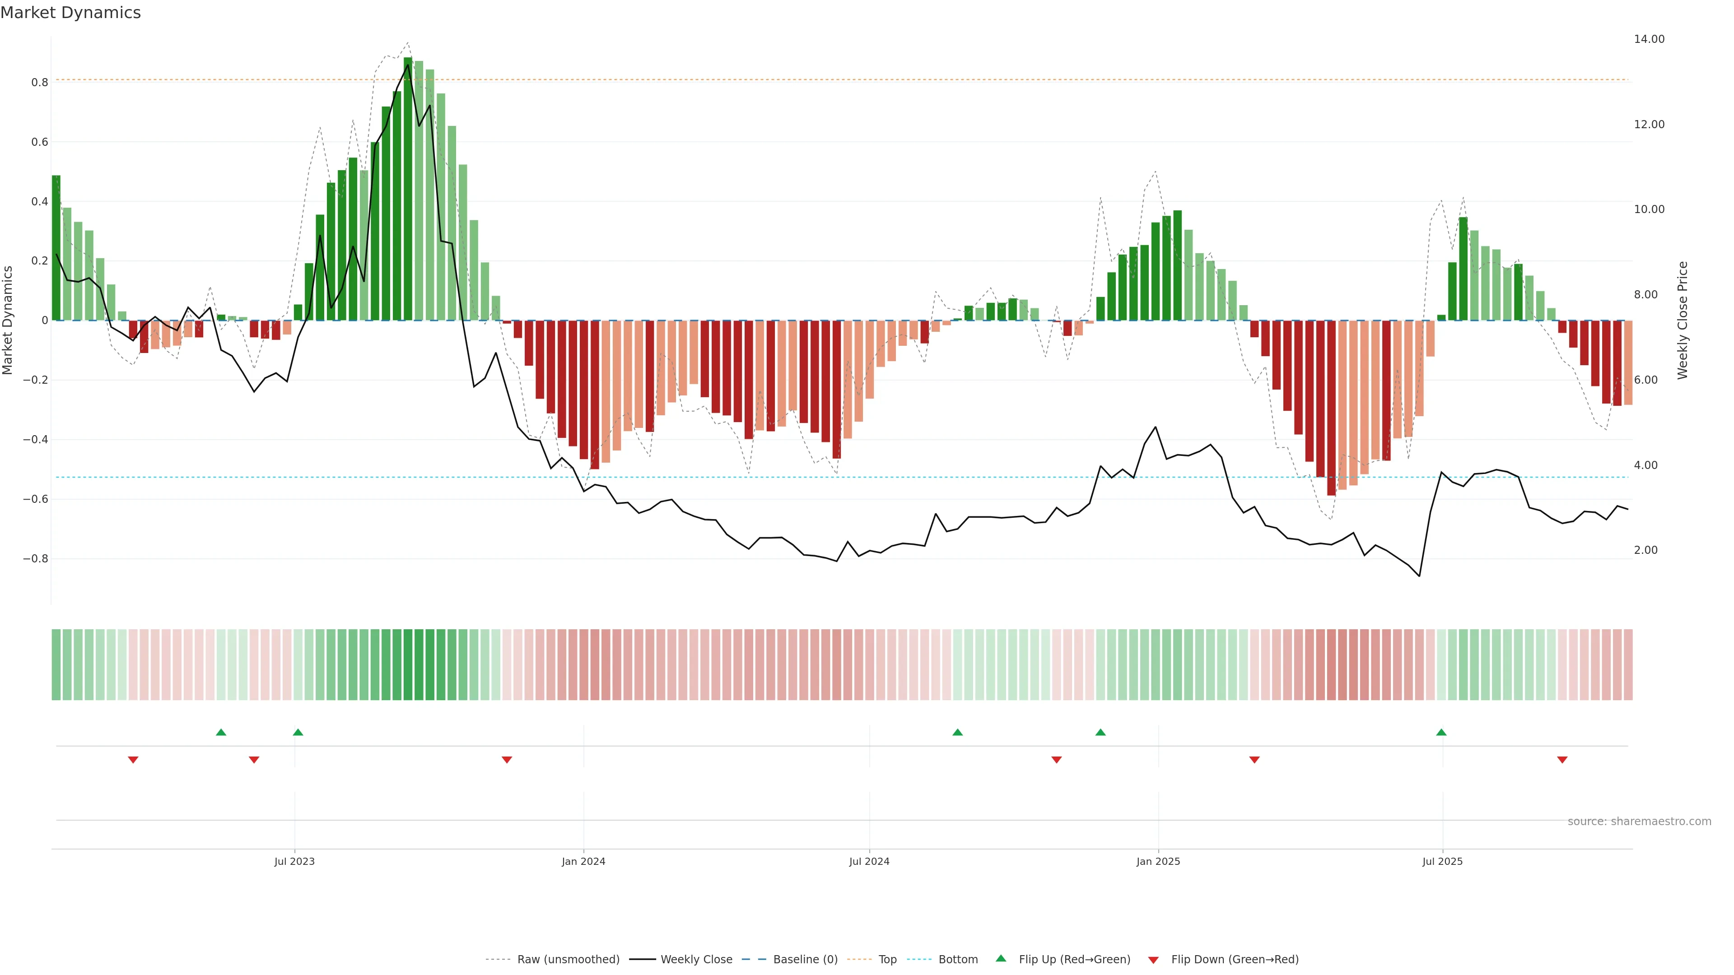Click the Jul 2025 x-axis label
Screen dimensions: 1734x975
[x=1442, y=861]
